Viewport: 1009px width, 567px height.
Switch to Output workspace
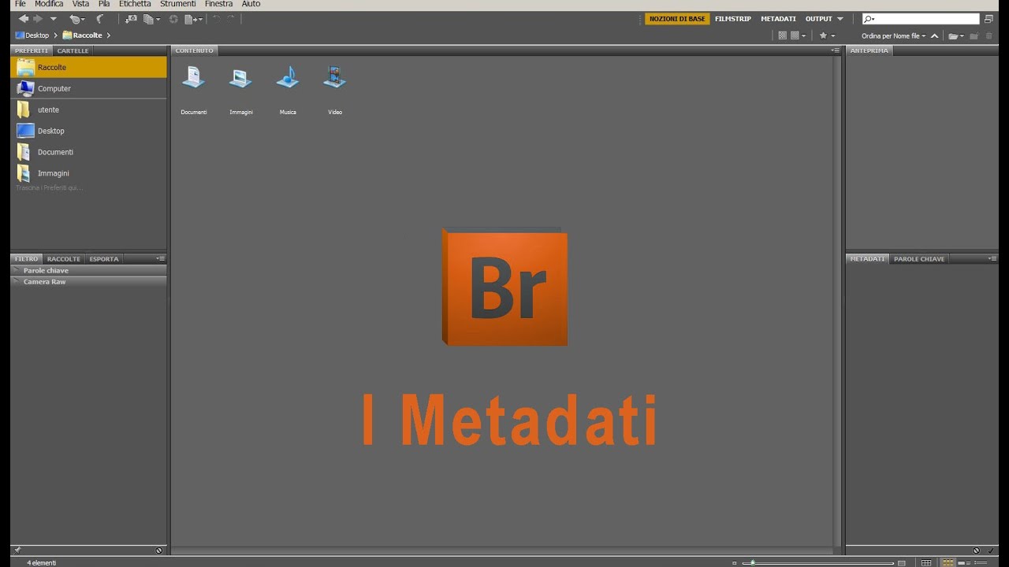818,19
